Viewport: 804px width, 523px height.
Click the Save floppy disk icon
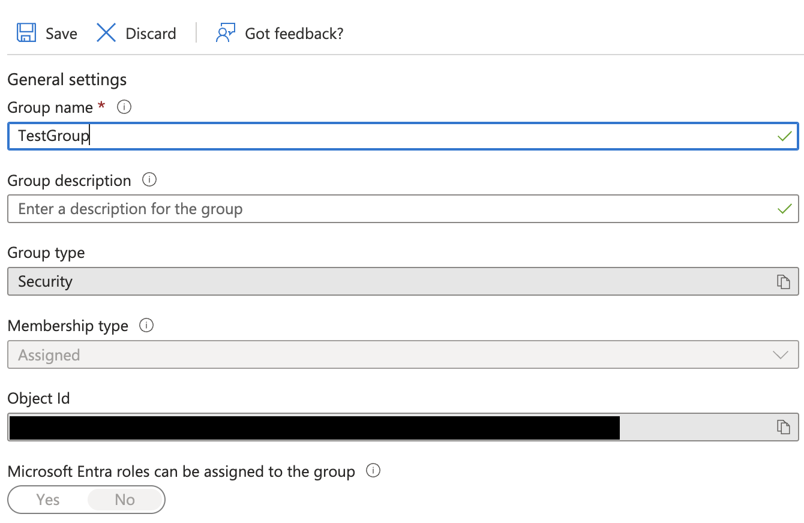tap(26, 32)
